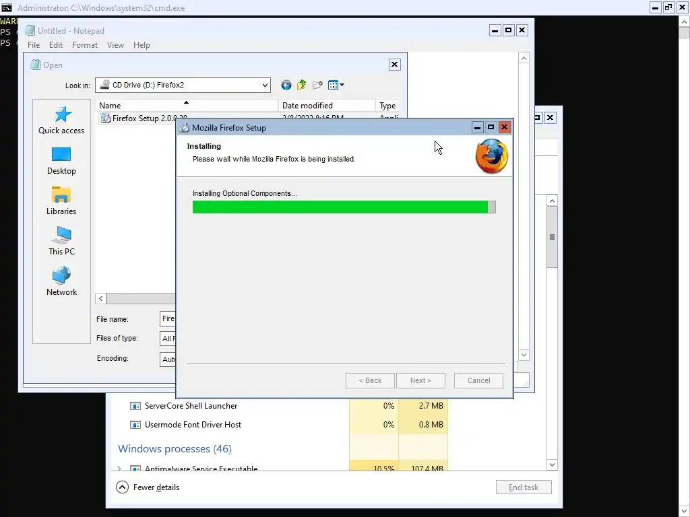Select ServerCore Shell Launcher process
This screenshot has width=690, height=517.
(191, 406)
